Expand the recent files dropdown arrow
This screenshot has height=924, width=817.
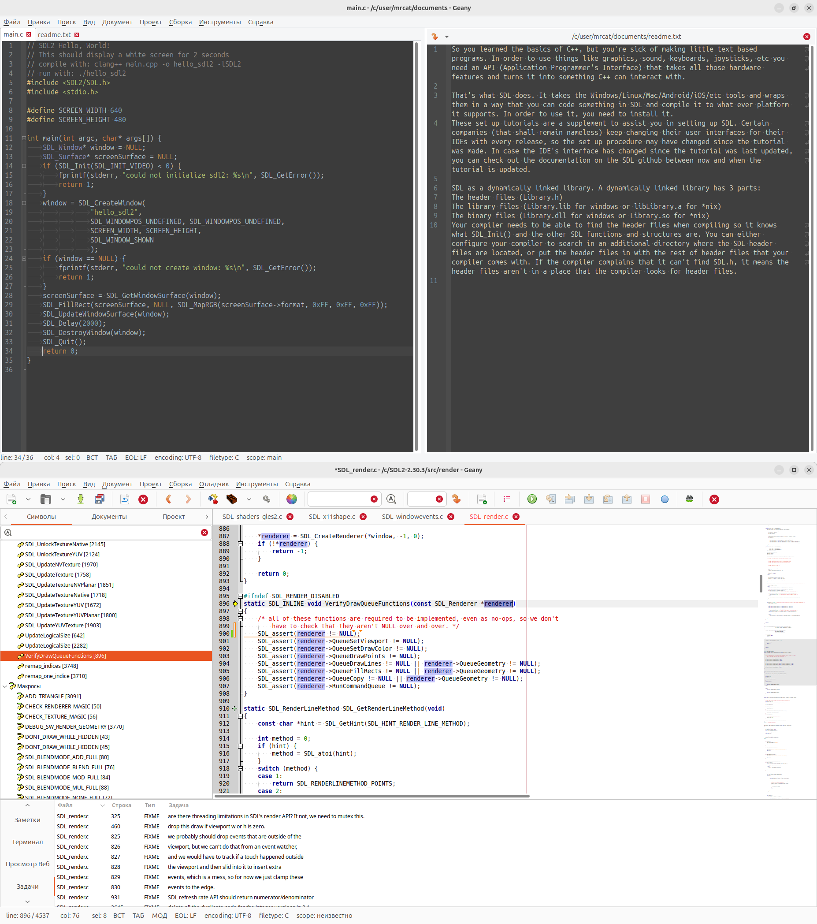[x=63, y=499]
